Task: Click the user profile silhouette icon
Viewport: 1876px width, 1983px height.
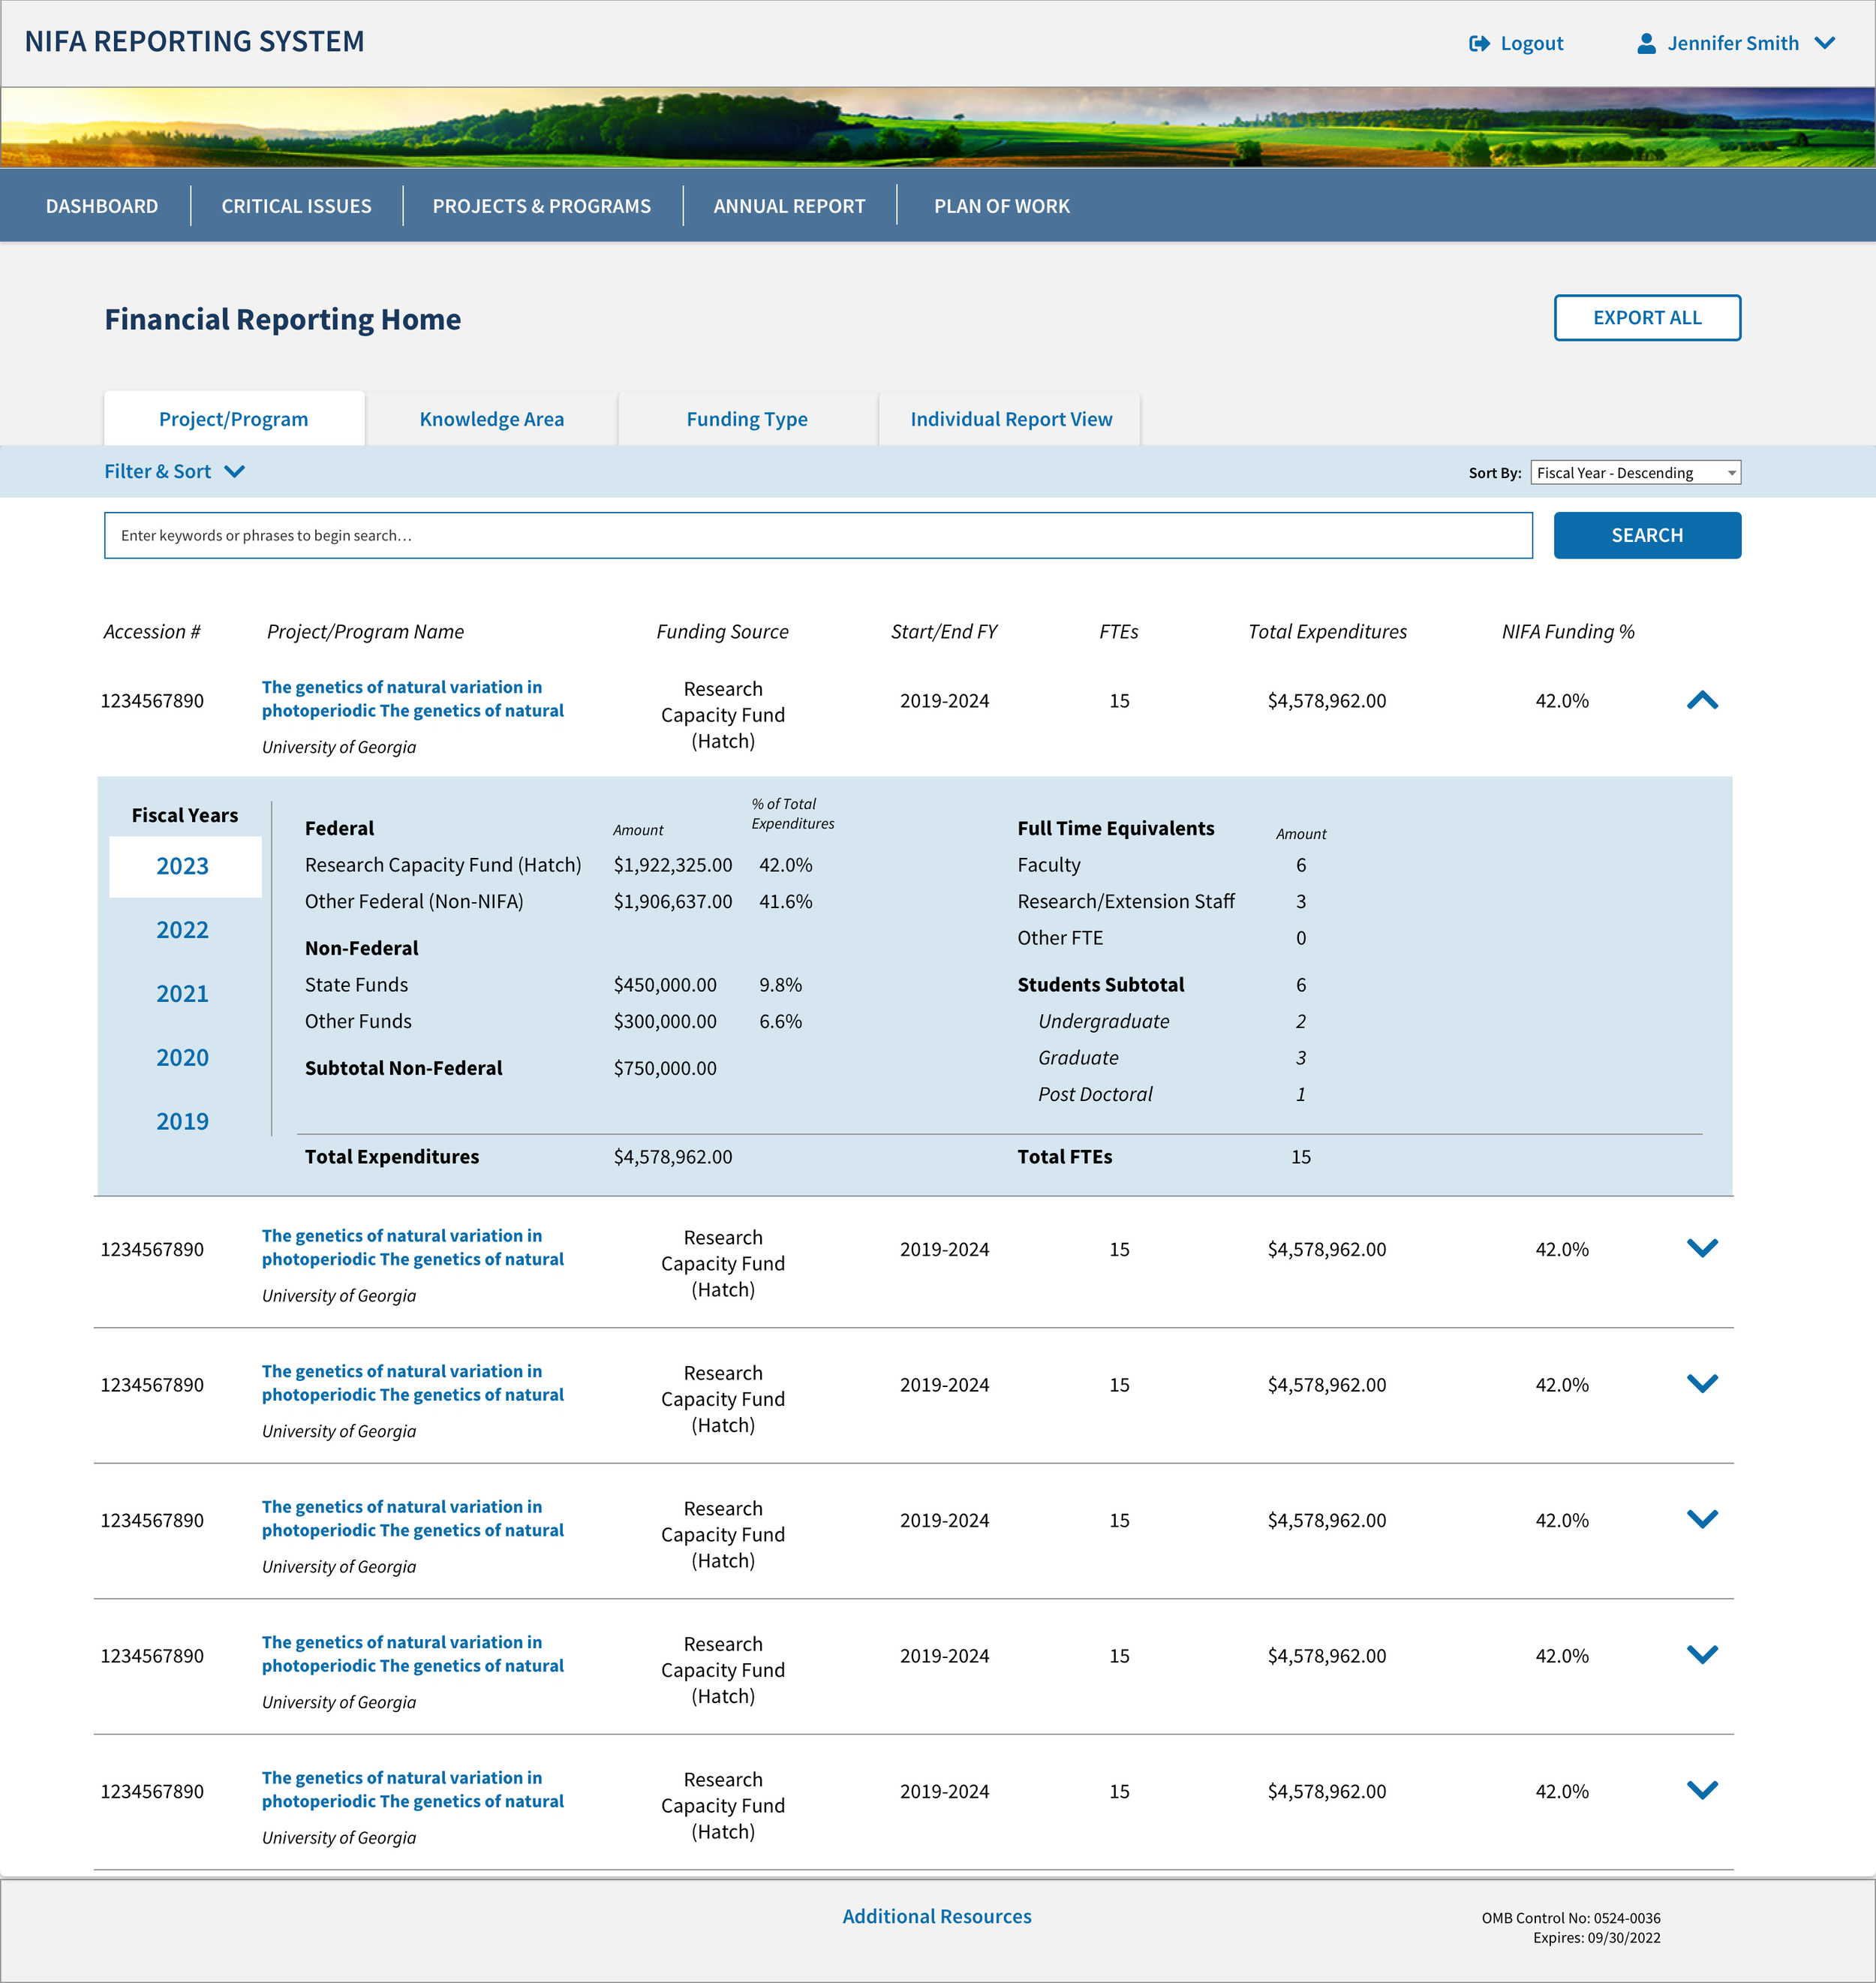Action: pos(1645,43)
